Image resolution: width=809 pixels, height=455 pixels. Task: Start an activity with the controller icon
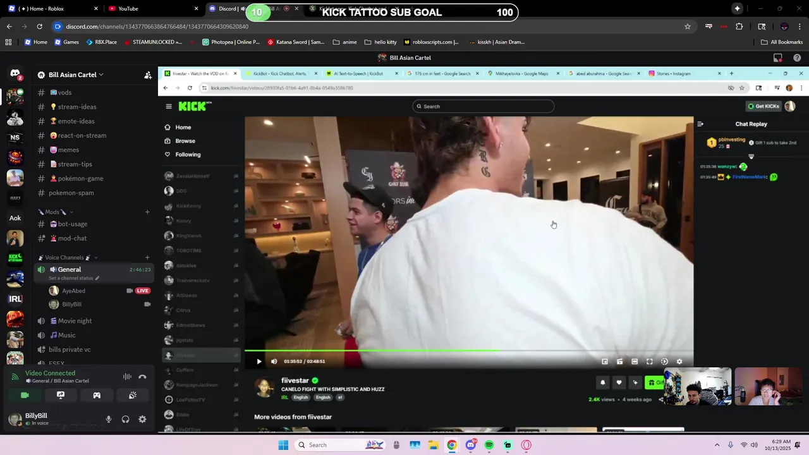[x=97, y=395]
